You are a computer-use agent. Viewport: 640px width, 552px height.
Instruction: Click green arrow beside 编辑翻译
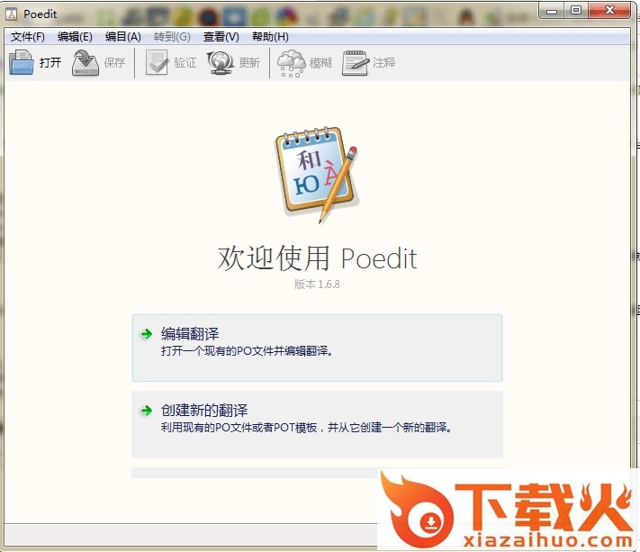point(147,334)
